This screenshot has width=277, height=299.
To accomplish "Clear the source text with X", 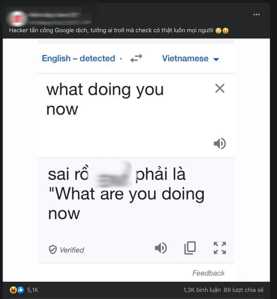I will [220, 88].
